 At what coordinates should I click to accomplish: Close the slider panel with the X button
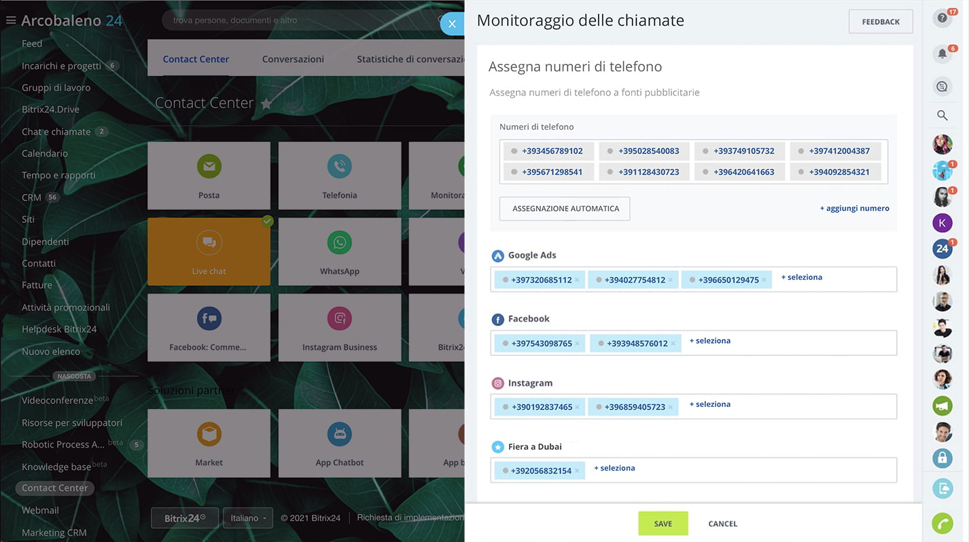[452, 24]
